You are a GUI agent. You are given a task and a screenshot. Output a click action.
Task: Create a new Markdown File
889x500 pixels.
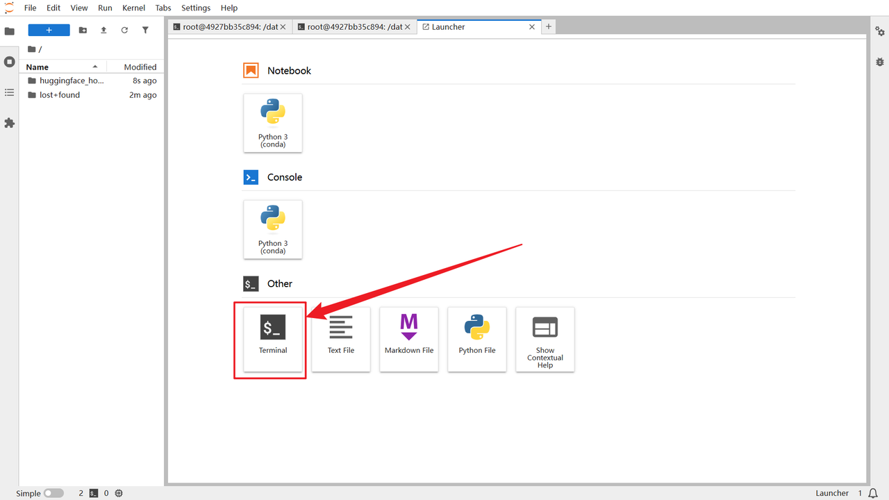click(409, 339)
